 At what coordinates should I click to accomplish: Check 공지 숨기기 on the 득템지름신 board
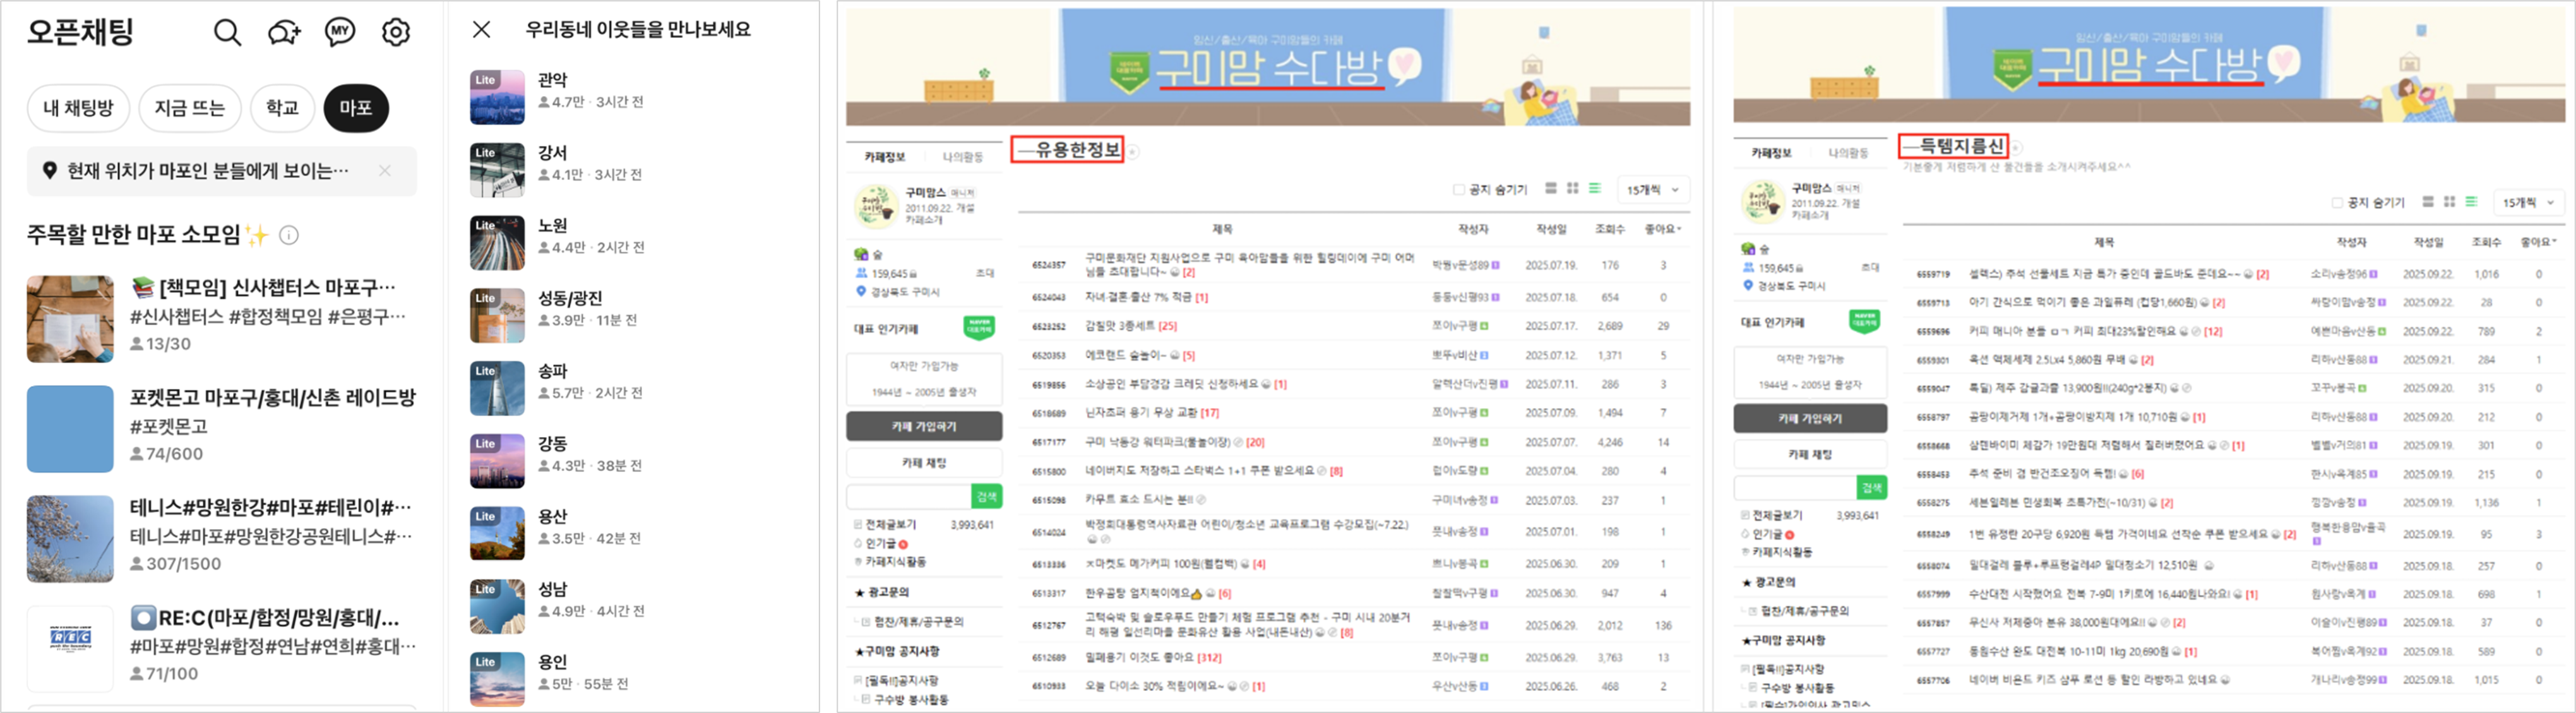[2336, 203]
